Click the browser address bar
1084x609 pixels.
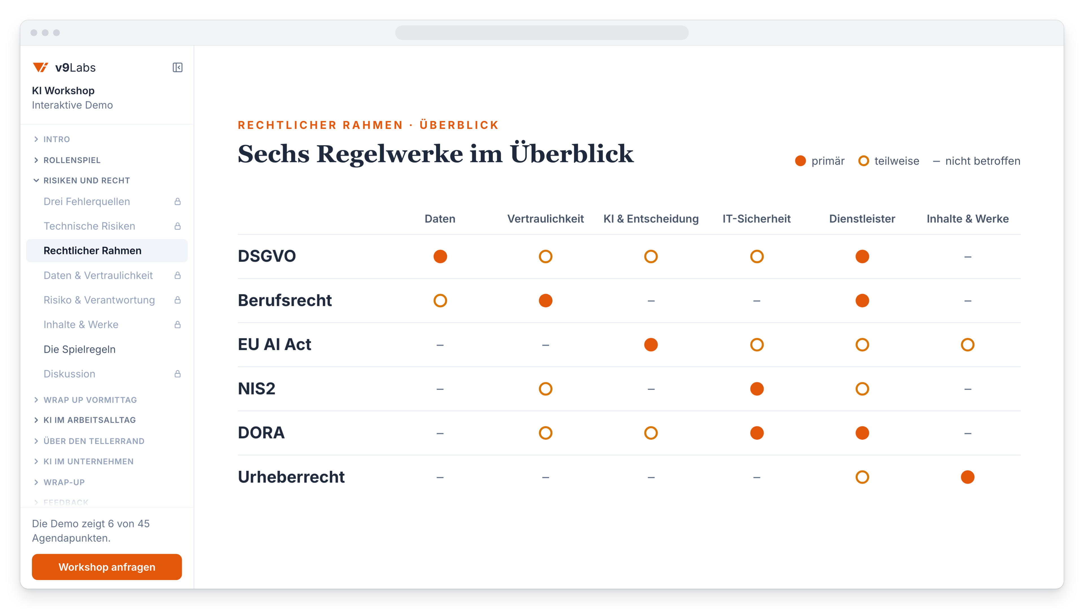tap(542, 32)
